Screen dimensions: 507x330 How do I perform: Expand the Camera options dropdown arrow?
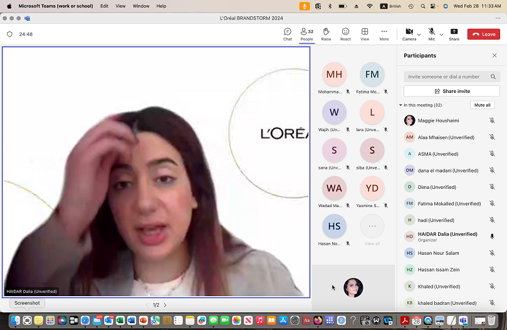[x=419, y=35]
